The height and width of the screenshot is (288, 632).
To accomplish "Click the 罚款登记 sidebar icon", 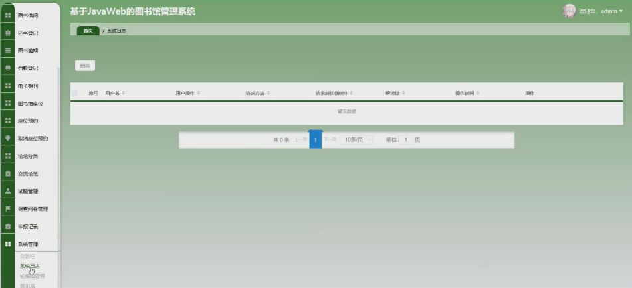I will pyautogui.click(x=8, y=68).
